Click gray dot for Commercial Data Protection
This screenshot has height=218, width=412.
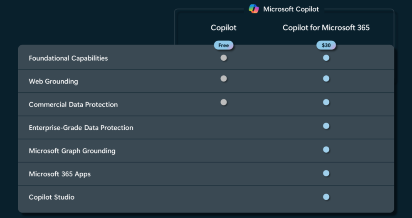pyautogui.click(x=224, y=102)
